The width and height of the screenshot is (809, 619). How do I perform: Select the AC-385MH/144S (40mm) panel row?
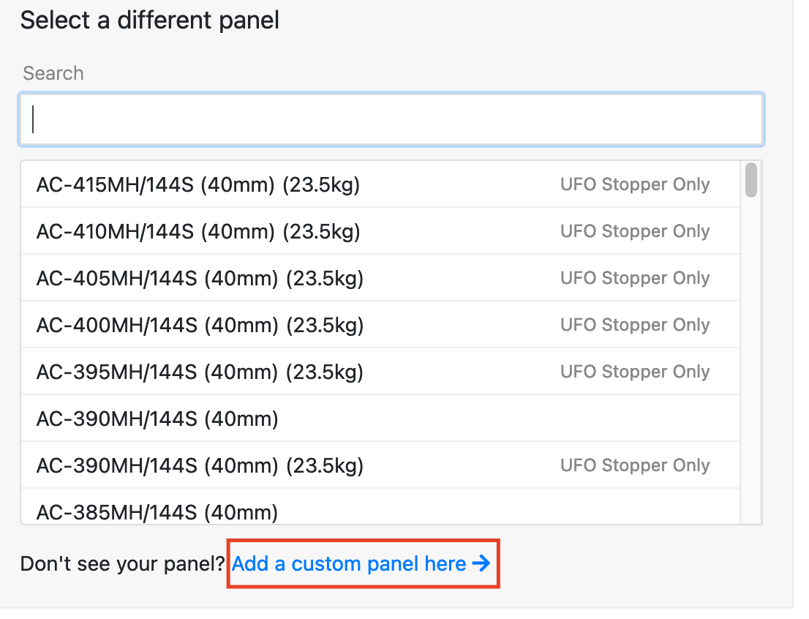(380, 506)
